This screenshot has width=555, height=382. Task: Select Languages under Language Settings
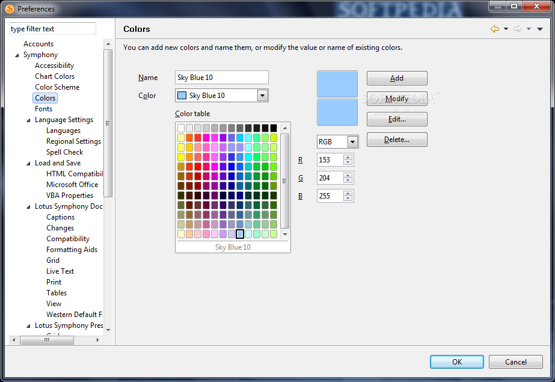tap(63, 131)
